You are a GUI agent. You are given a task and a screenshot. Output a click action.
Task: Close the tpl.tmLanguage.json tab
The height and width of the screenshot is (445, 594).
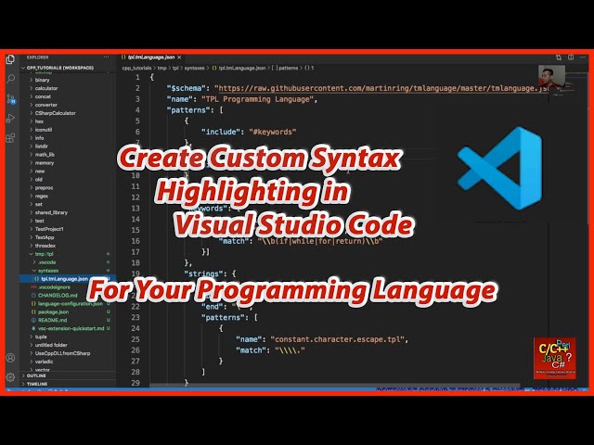pos(179,57)
